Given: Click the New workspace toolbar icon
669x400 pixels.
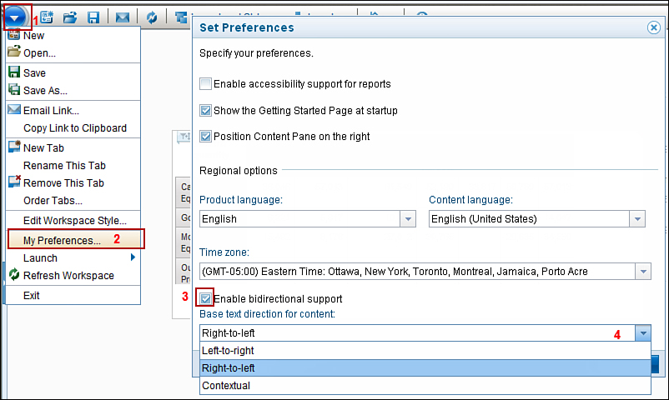Looking at the screenshot, I should point(47,17).
